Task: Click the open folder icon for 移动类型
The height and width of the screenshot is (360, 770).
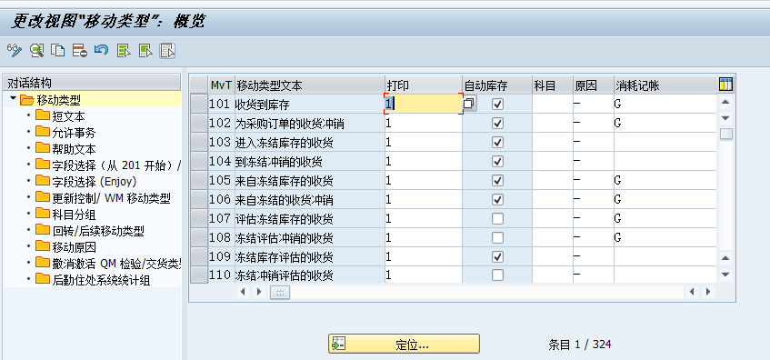Action: pos(26,101)
